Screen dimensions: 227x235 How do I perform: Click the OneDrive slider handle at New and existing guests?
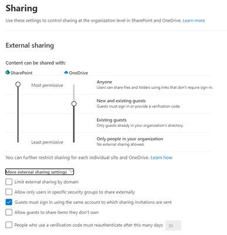(x=74, y=103)
